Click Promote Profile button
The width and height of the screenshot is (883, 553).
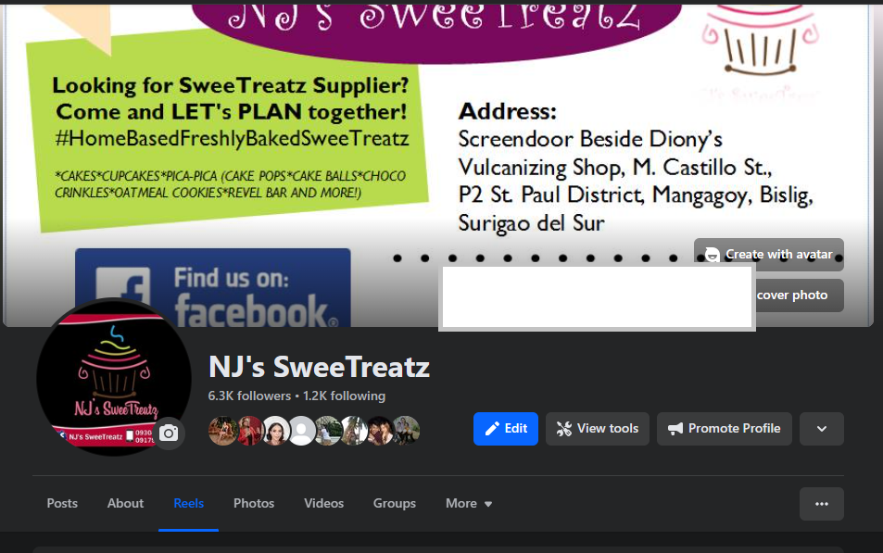coord(725,429)
